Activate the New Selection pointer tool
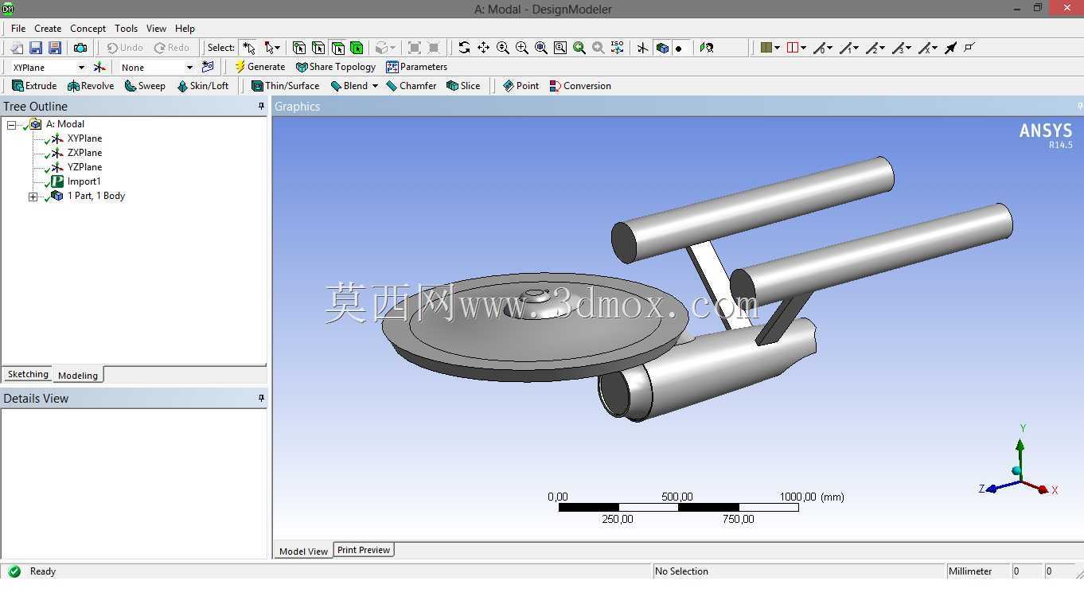Screen dimensions: 1084x608 pyautogui.click(x=249, y=48)
